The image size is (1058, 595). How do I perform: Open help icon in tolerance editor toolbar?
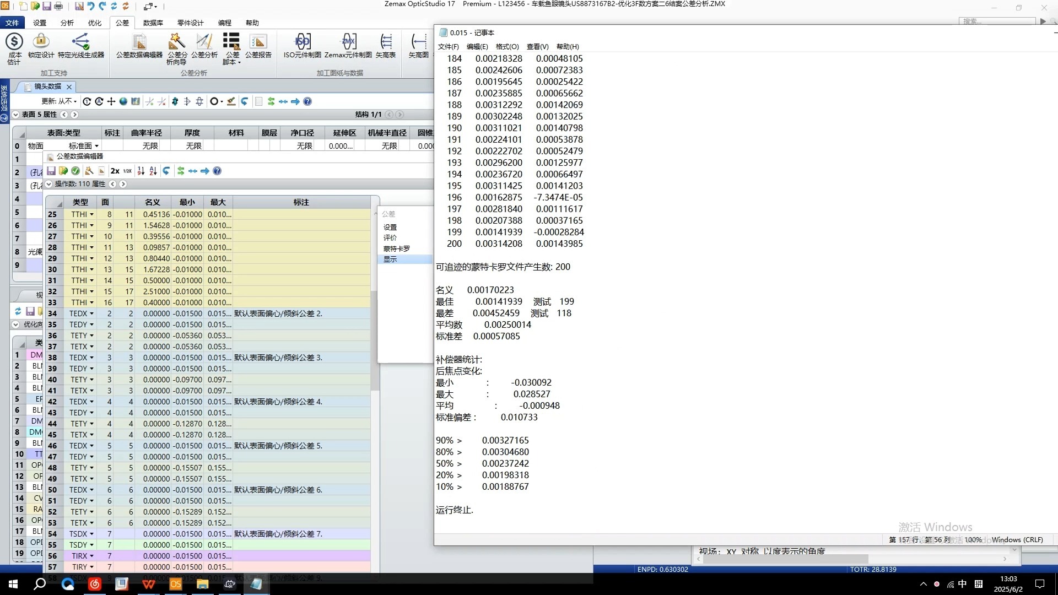click(217, 171)
